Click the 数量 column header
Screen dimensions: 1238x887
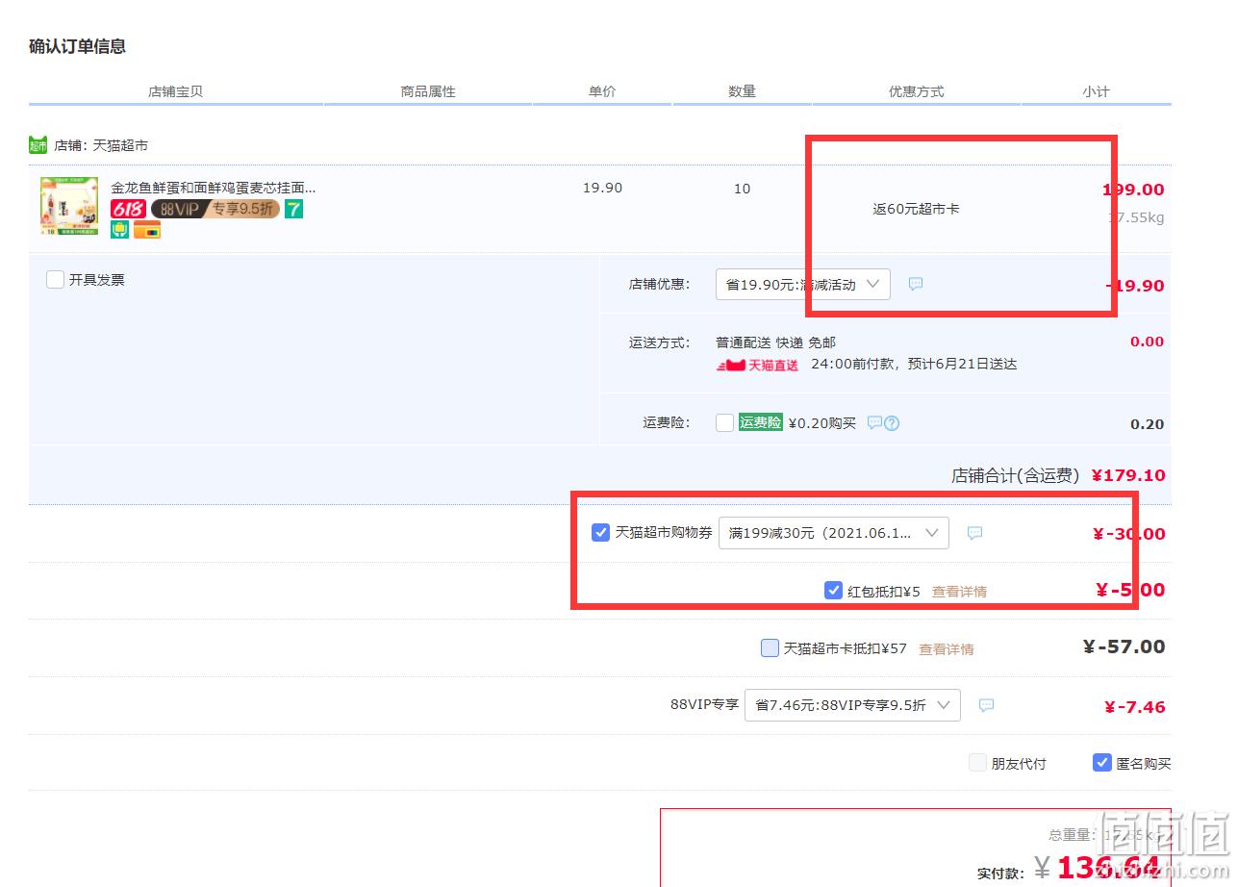742,91
